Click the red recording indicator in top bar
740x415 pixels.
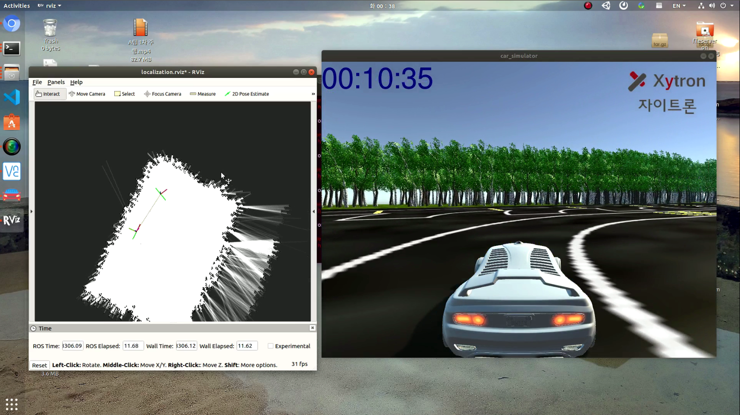[x=588, y=6]
